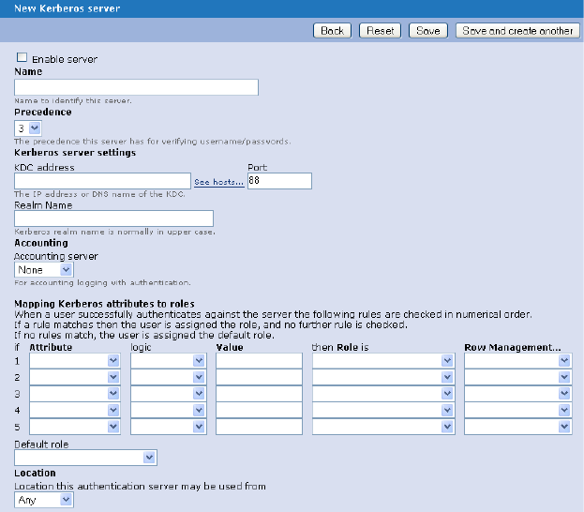Click the Reset button
584x512 pixels.
pyautogui.click(x=380, y=31)
